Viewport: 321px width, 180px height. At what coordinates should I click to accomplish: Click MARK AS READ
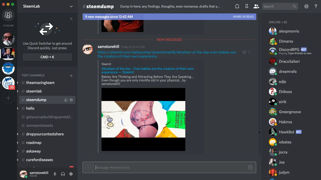(243, 17)
